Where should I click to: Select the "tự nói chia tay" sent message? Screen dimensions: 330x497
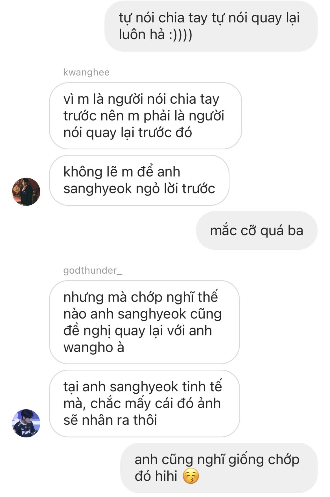(211, 26)
